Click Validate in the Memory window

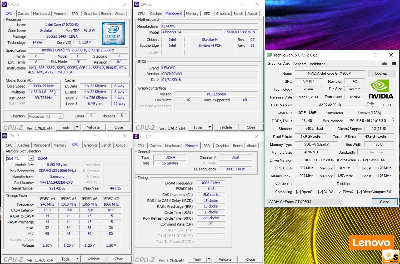[225, 259]
